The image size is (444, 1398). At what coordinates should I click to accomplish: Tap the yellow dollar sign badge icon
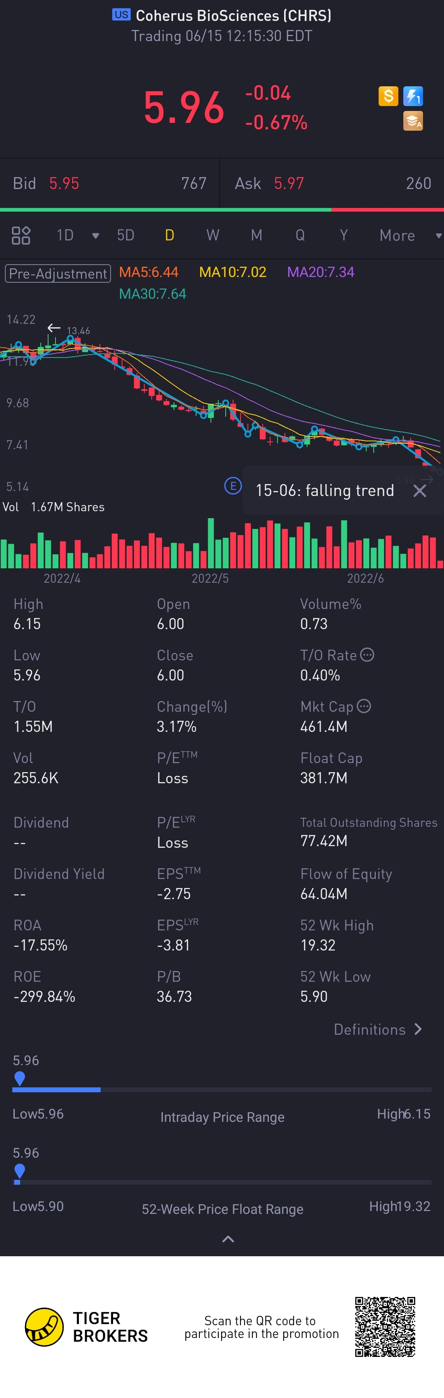[x=388, y=97]
